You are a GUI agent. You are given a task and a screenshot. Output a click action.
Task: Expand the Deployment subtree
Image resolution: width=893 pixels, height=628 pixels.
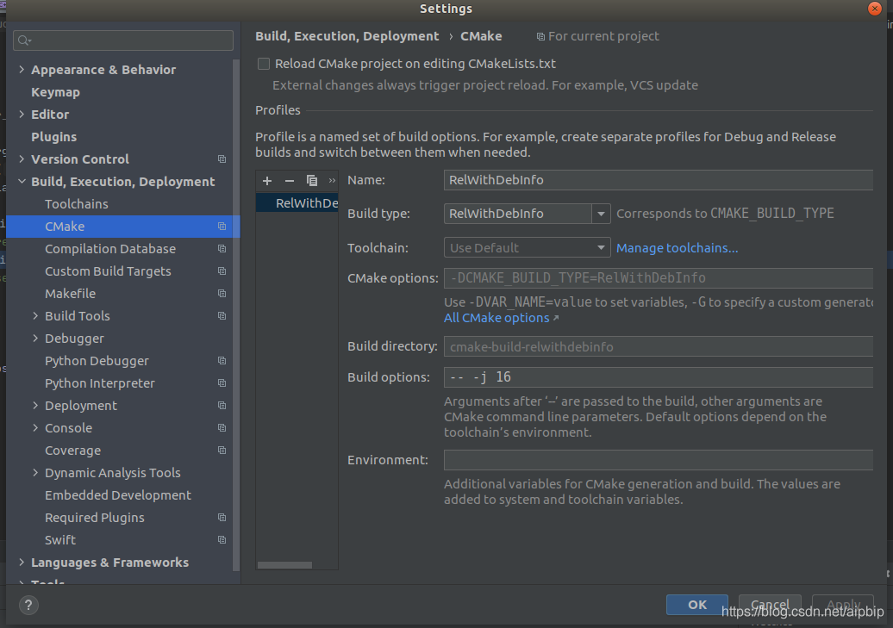pos(35,406)
